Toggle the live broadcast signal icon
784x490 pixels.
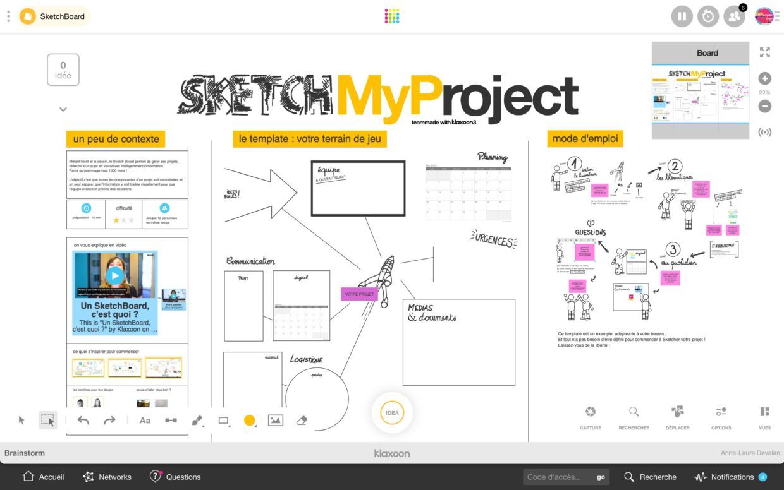coord(765,133)
